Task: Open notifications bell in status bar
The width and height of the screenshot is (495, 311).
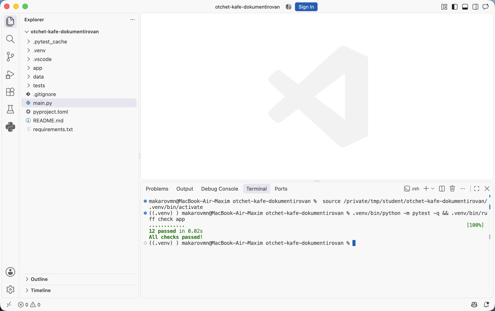Action: [x=486, y=305]
